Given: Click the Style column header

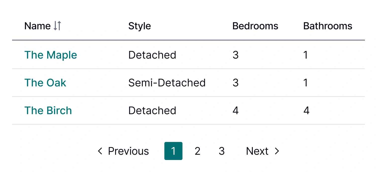Looking at the screenshot, I should pyautogui.click(x=139, y=26).
